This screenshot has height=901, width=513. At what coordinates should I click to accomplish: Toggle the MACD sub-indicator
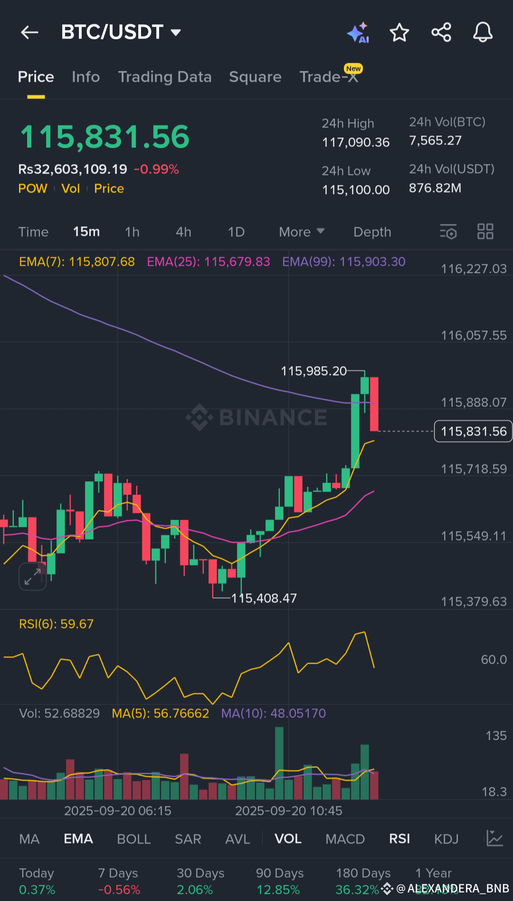click(x=345, y=839)
